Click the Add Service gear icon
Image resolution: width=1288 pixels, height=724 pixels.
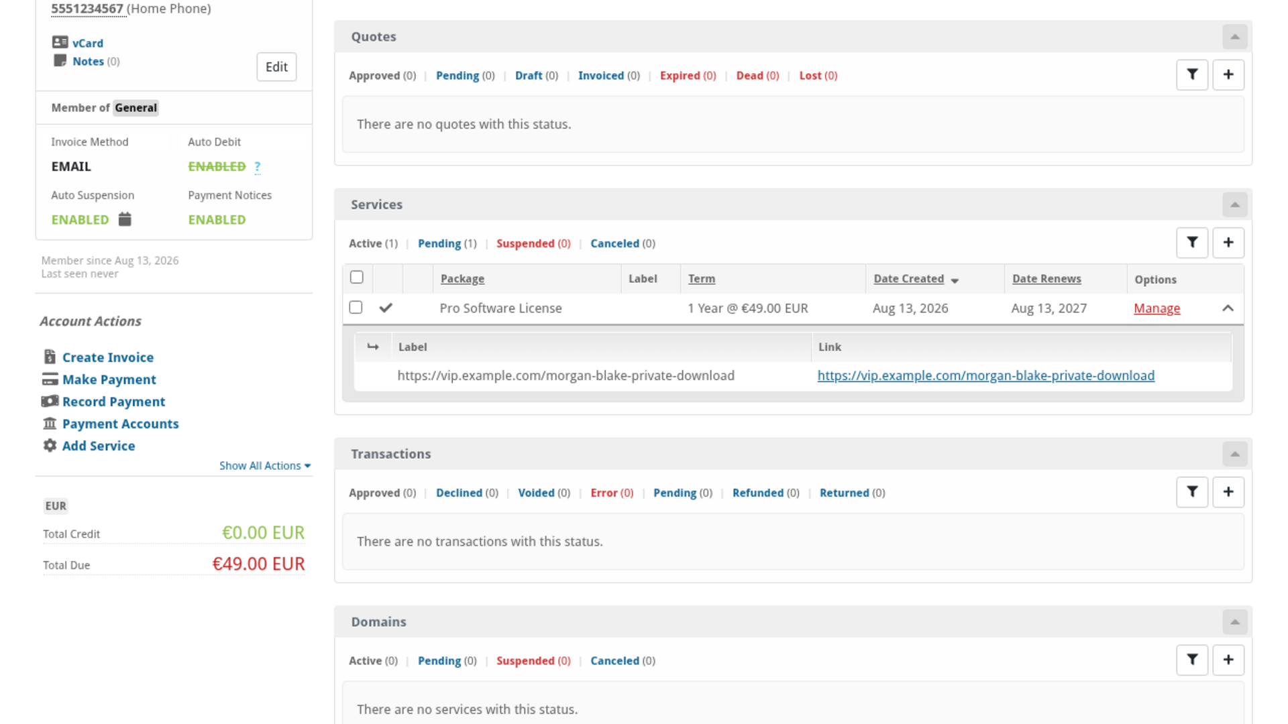click(x=50, y=446)
